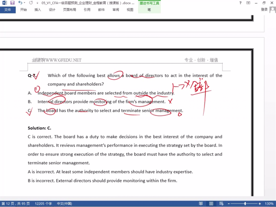Click the zoom slider handle
This screenshot has width=276, height=207.
point(245,203)
